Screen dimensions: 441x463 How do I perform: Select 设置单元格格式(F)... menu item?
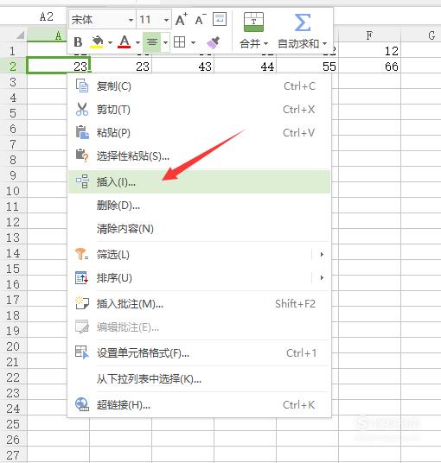point(199,352)
